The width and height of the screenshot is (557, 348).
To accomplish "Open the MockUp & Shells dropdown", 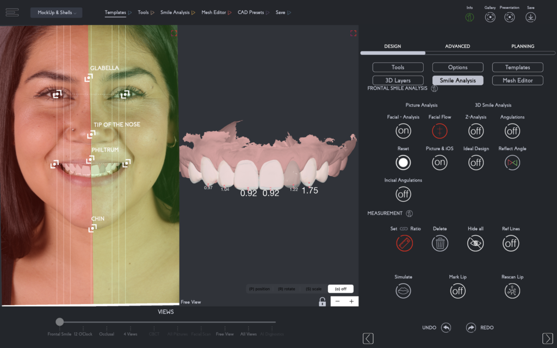I will coord(56,12).
